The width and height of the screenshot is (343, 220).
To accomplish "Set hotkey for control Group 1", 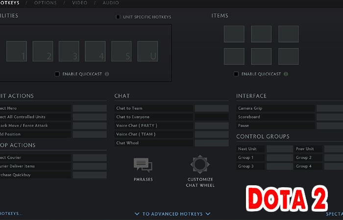I will click(x=279, y=157).
